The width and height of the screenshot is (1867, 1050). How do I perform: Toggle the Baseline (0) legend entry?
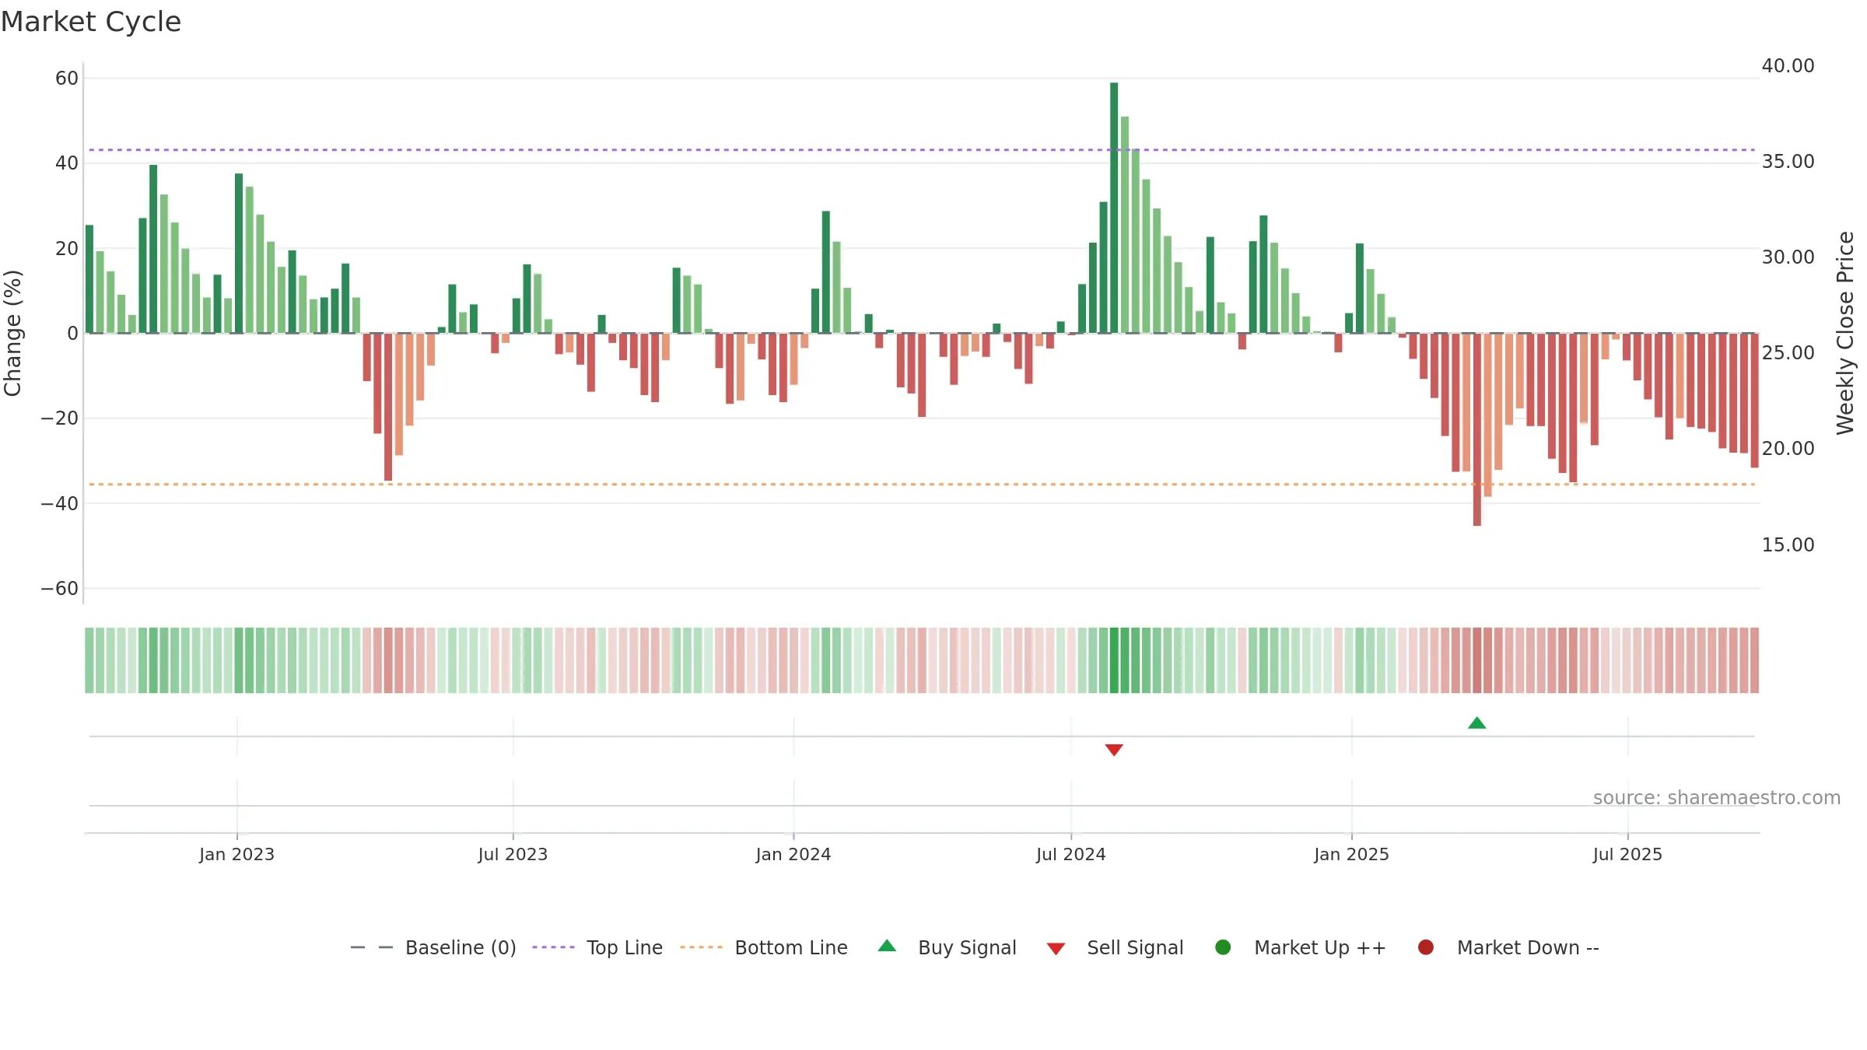point(433,947)
